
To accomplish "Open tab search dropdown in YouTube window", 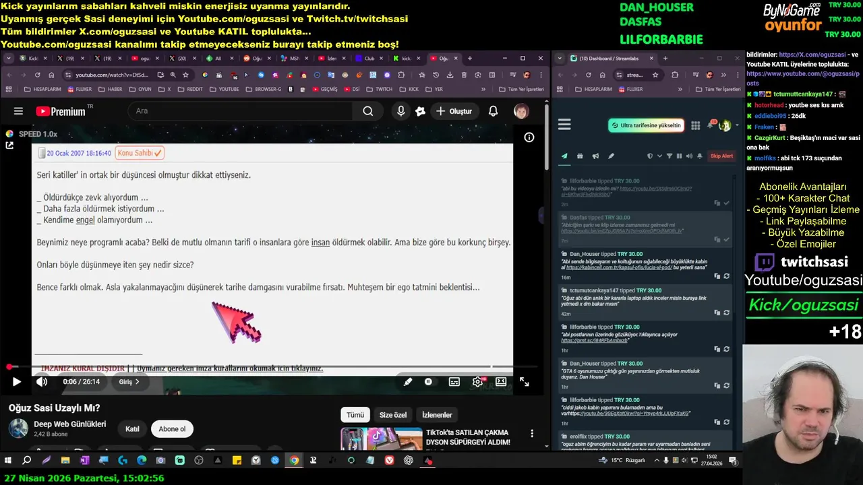I will (9, 59).
